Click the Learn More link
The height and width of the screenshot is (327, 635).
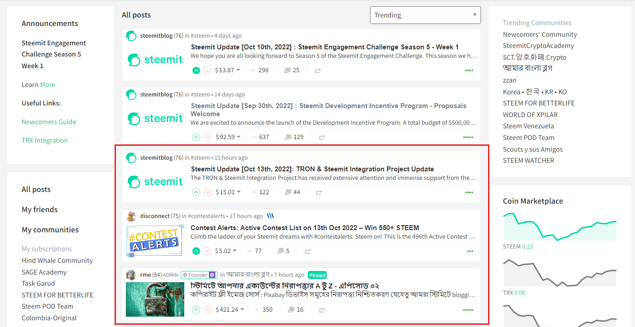[48, 85]
